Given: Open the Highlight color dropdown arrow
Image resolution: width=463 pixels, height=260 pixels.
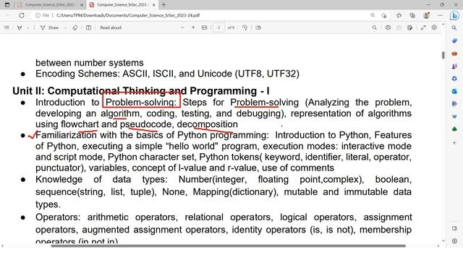Looking at the screenshot, I should click(27, 27).
